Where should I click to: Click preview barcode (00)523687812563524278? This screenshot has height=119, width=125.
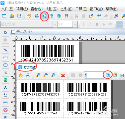pyautogui.click(x=87, y=89)
